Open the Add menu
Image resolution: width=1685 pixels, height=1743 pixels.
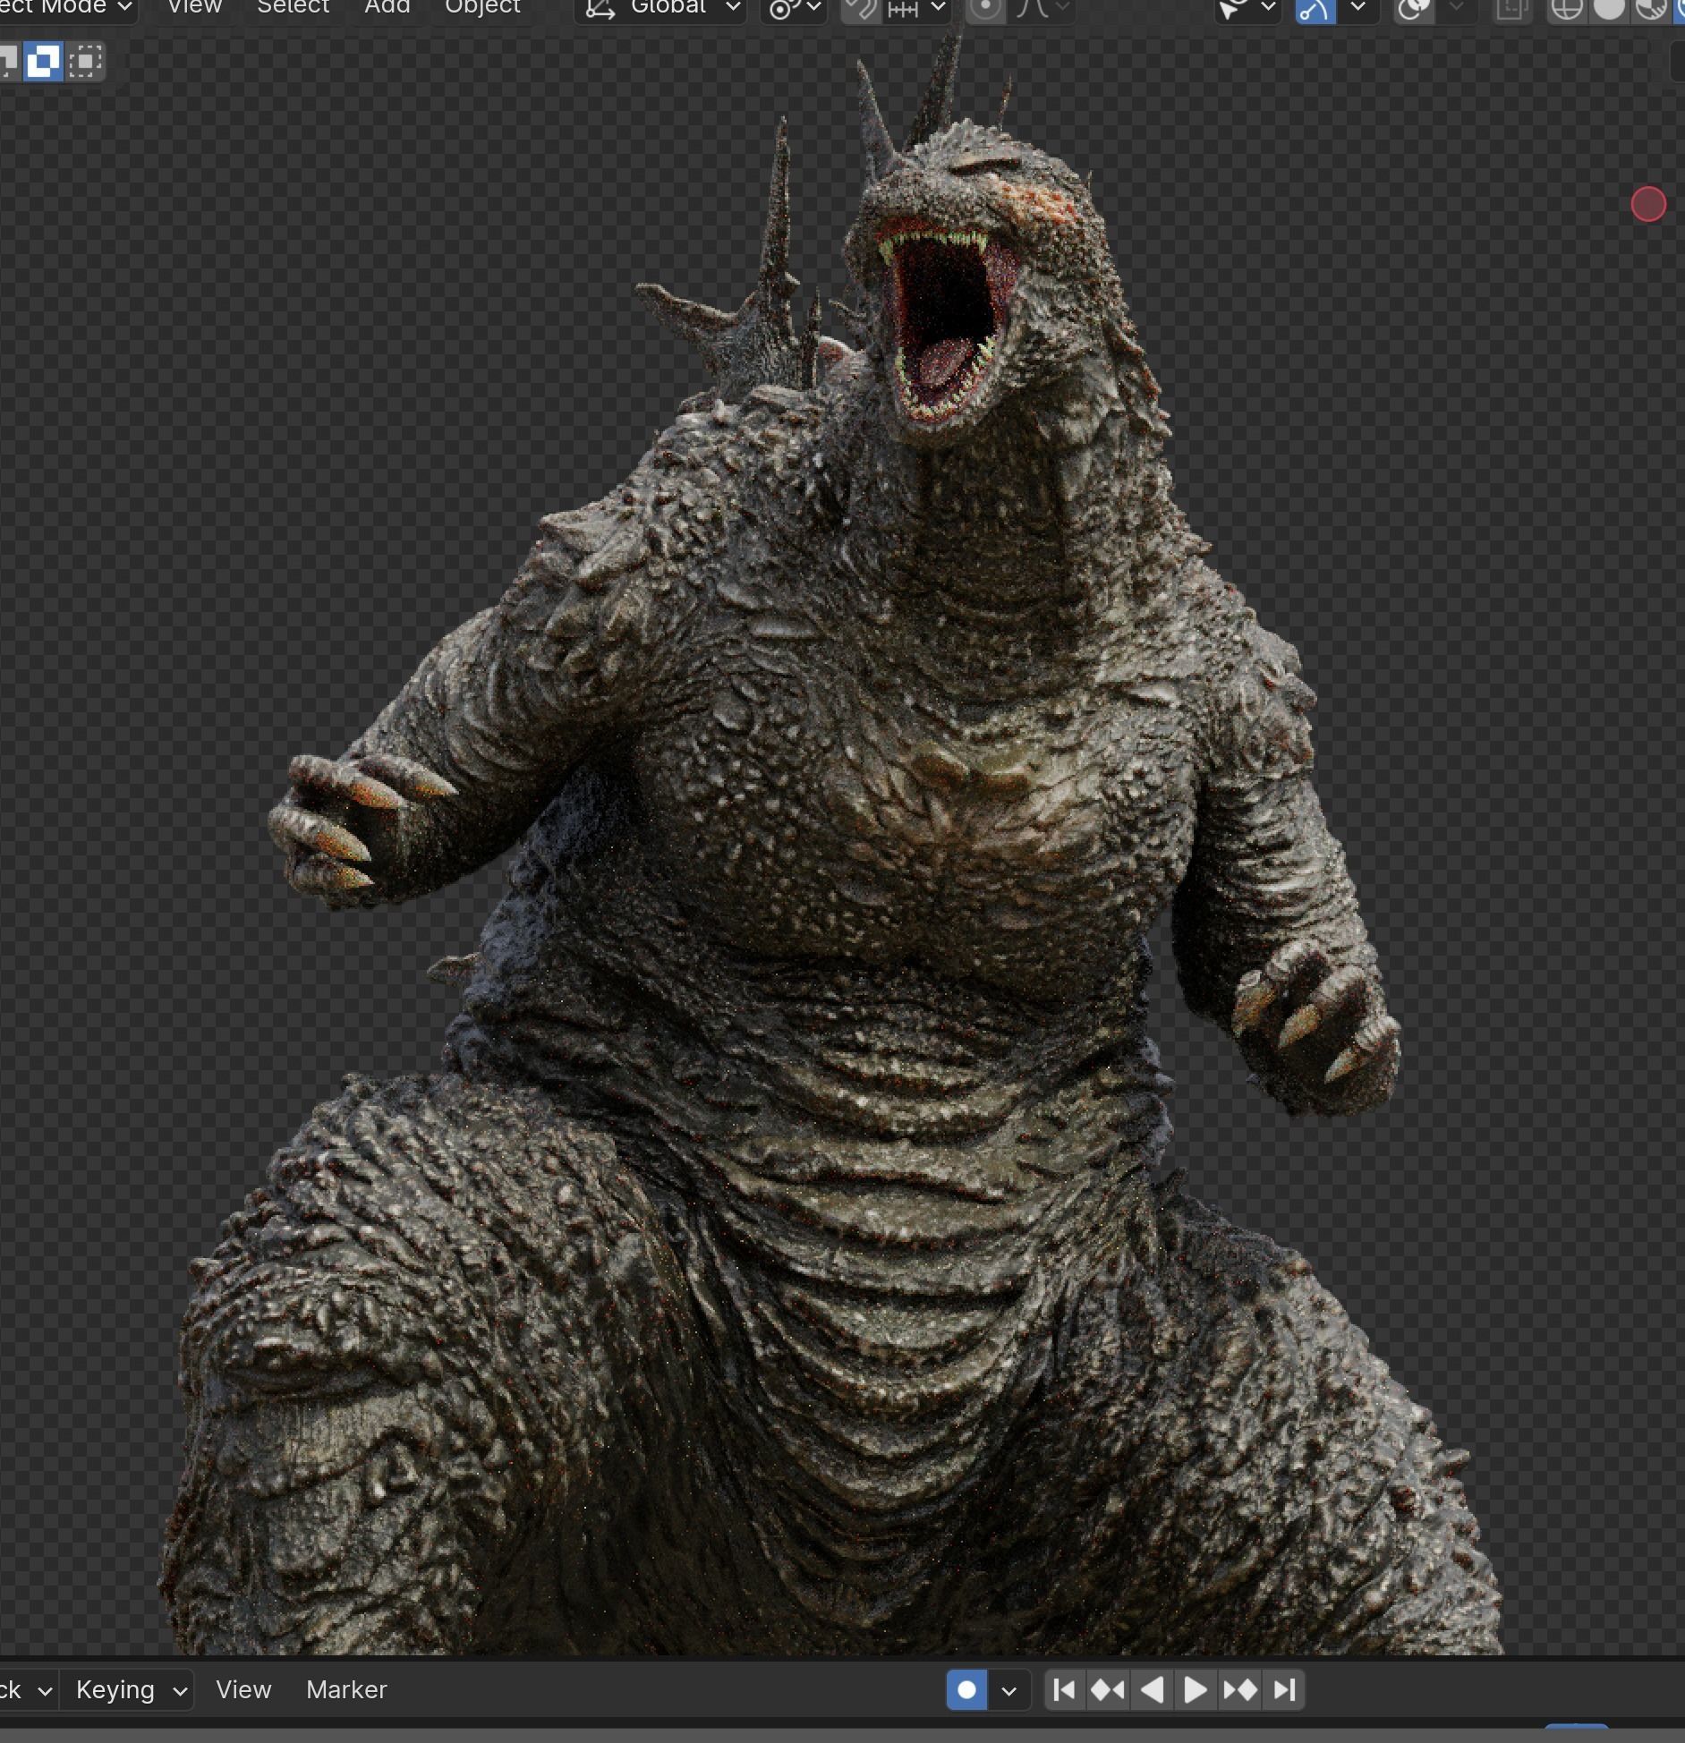387,7
